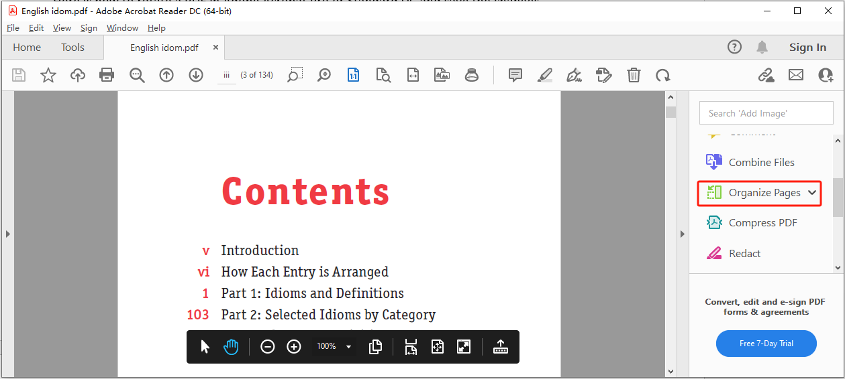Activate the Hand pan tool
845x379 pixels.
click(232, 347)
